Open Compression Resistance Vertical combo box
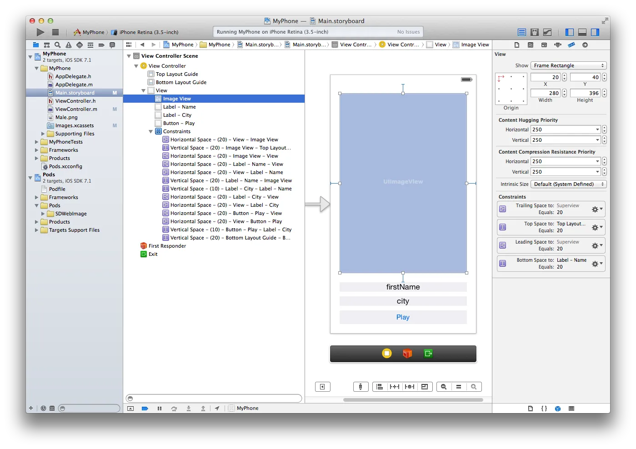This screenshot has width=636, height=449. 566,172
